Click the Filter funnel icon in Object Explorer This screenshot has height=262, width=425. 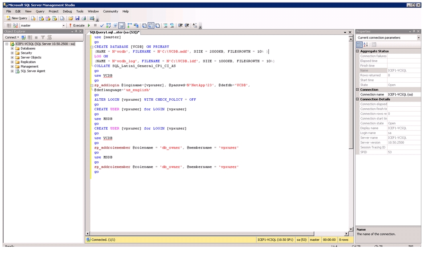[43, 37]
